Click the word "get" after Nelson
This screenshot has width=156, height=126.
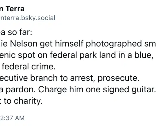(46, 44)
